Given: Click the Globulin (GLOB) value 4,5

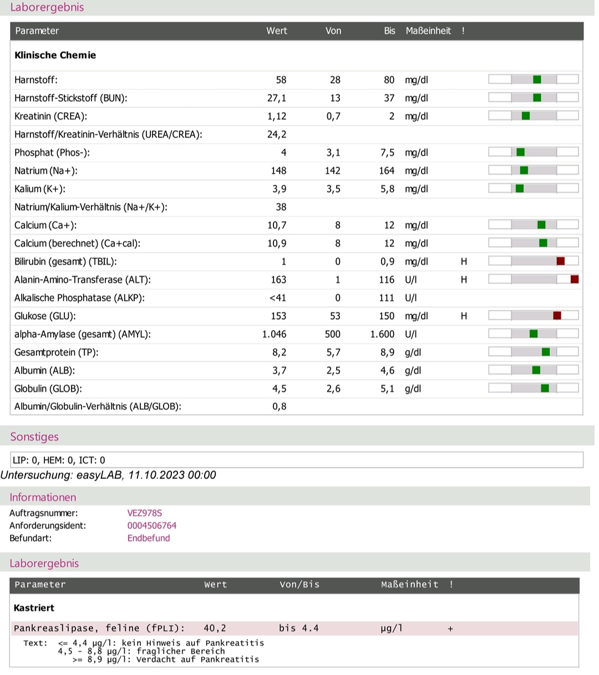Looking at the screenshot, I should (280, 389).
